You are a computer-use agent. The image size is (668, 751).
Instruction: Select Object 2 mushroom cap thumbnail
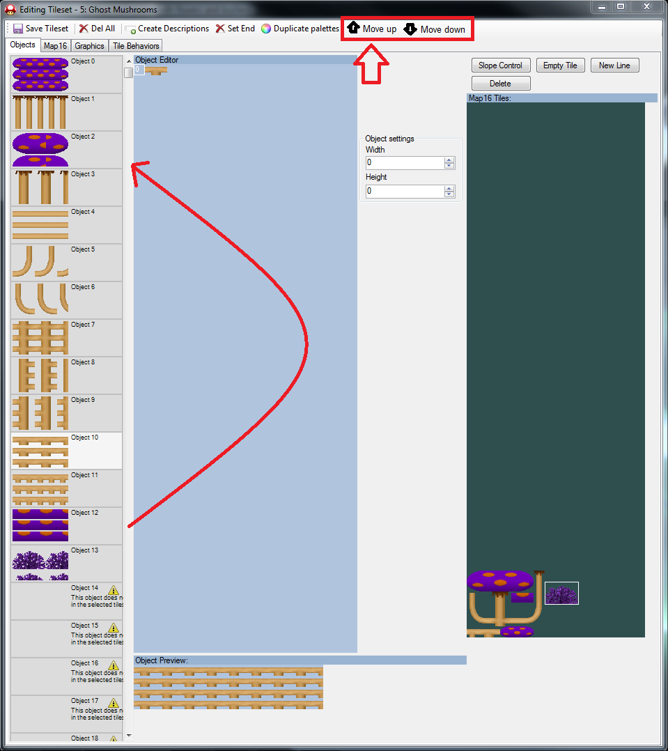tap(40, 149)
